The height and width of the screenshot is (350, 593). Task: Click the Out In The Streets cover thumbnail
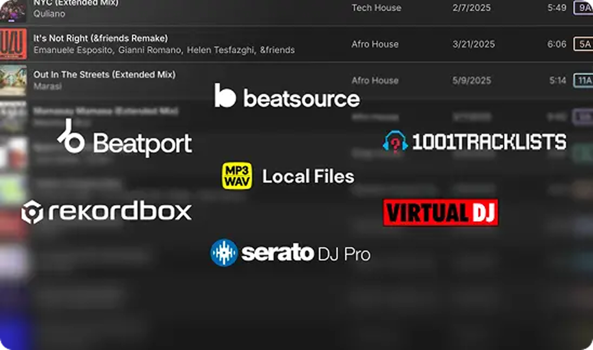click(13, 80)
